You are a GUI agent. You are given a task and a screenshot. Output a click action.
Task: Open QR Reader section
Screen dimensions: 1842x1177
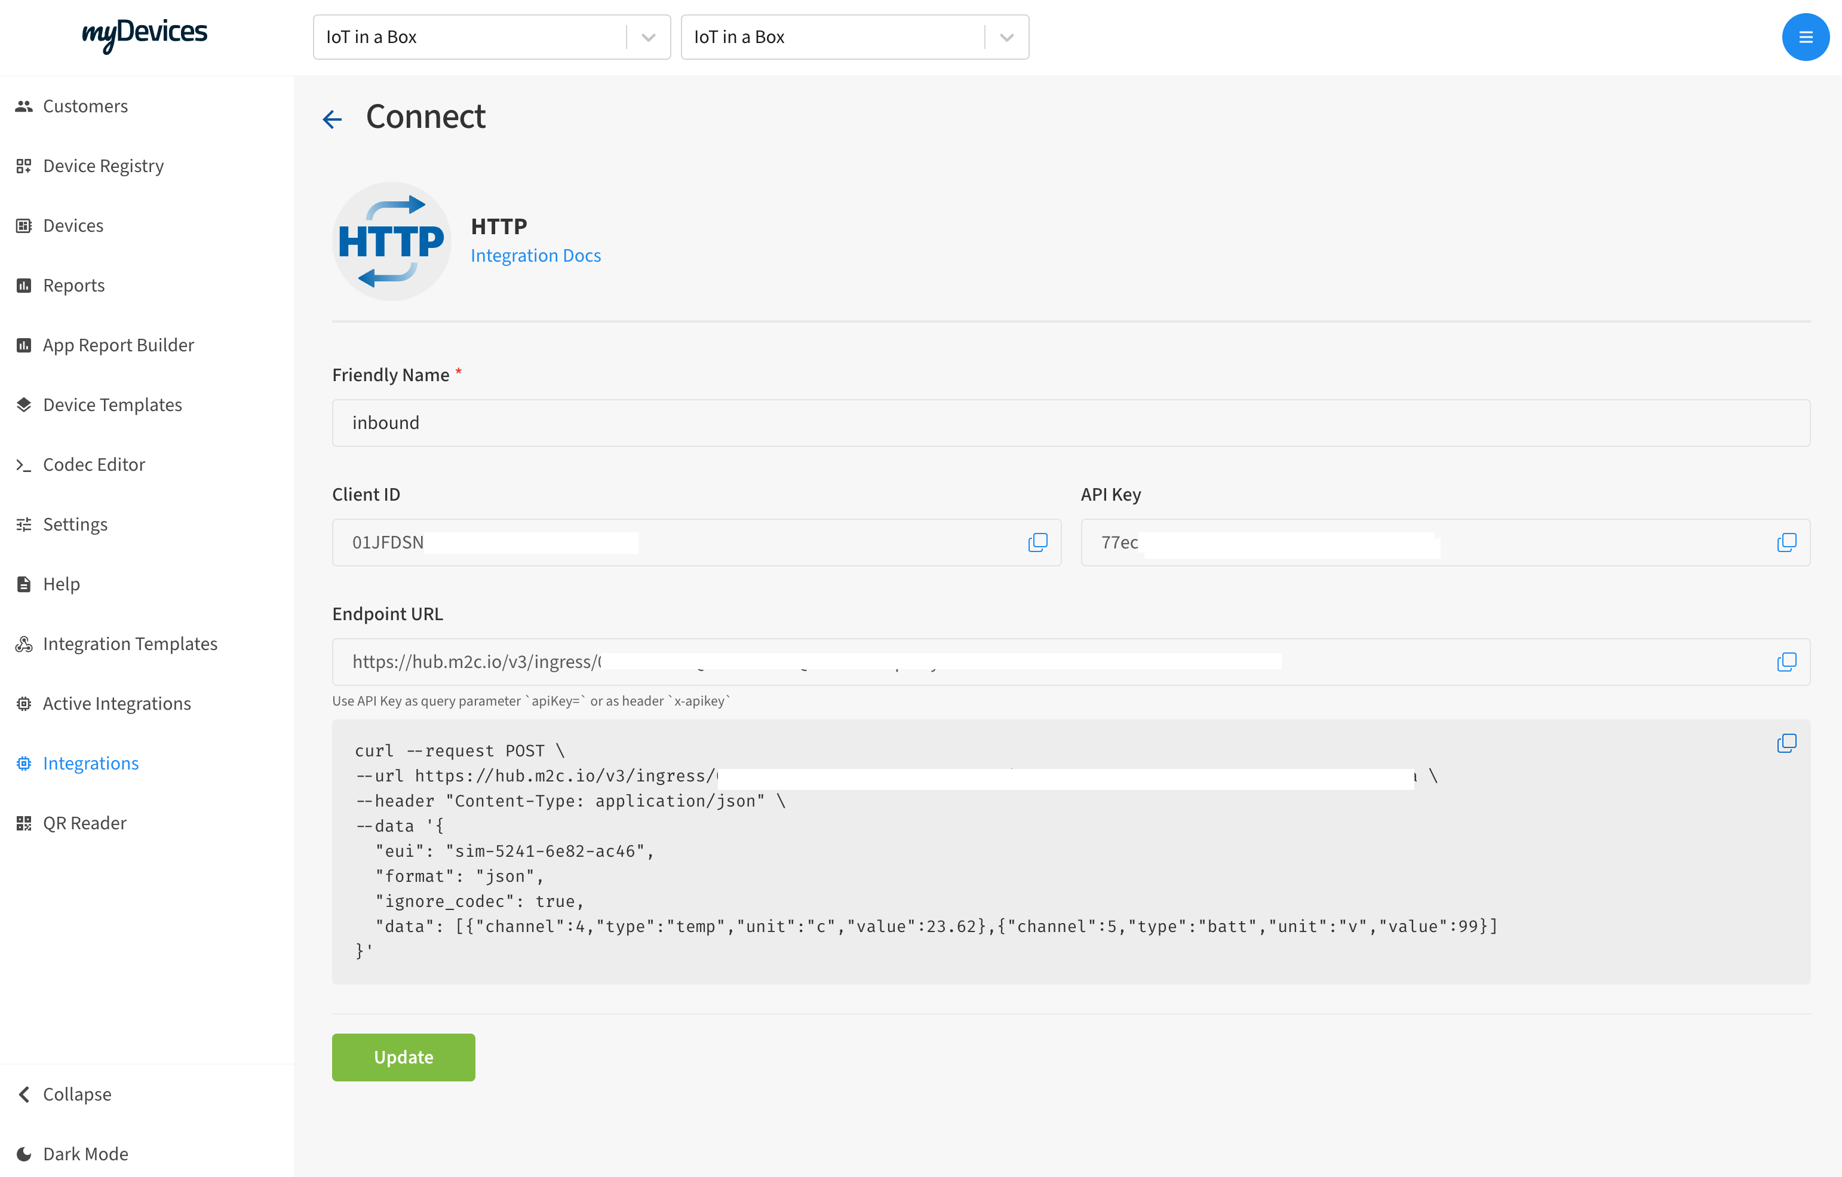tap(85, 822)
